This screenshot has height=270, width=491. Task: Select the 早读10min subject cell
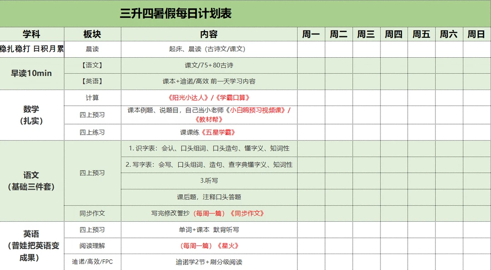[x=32, y=74]
